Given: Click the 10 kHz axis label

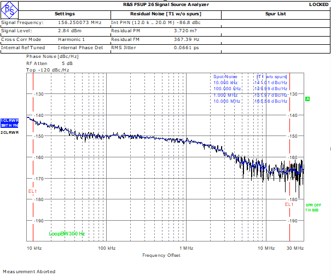Looking at the screenshot, I should (34, 248).
